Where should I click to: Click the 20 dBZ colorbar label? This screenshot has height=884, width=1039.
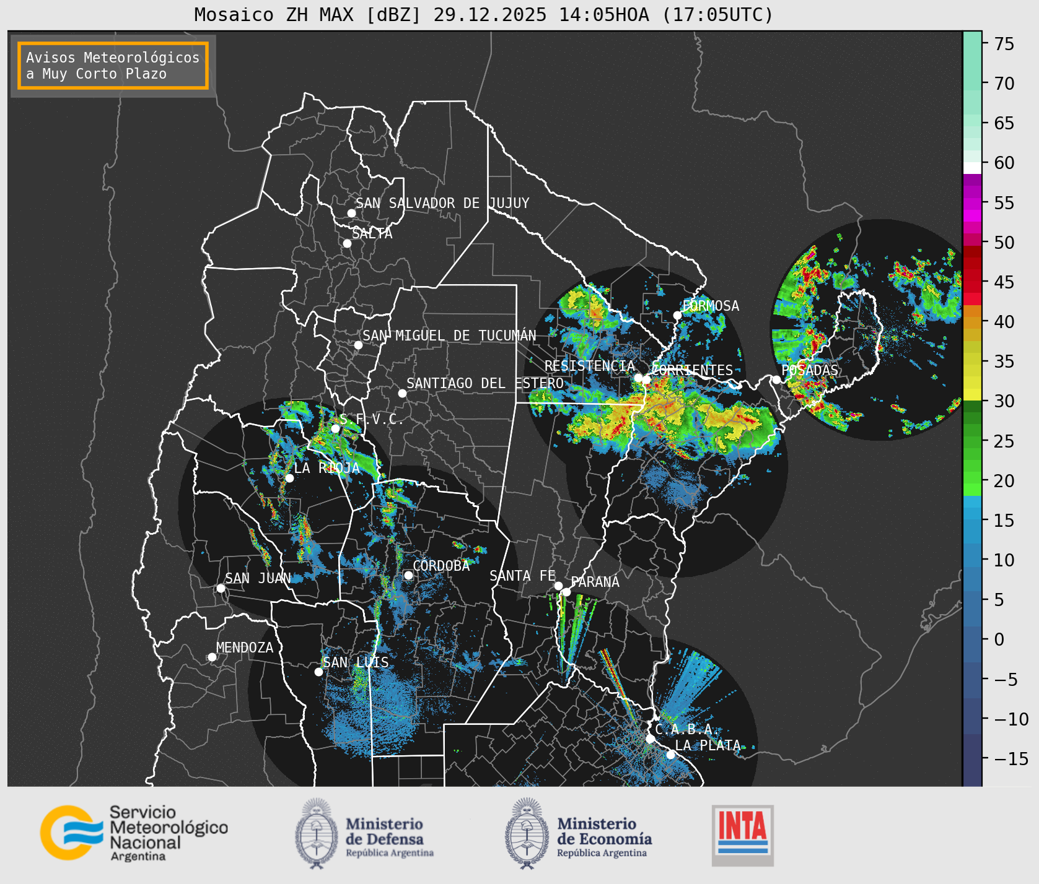(1004, 481)
